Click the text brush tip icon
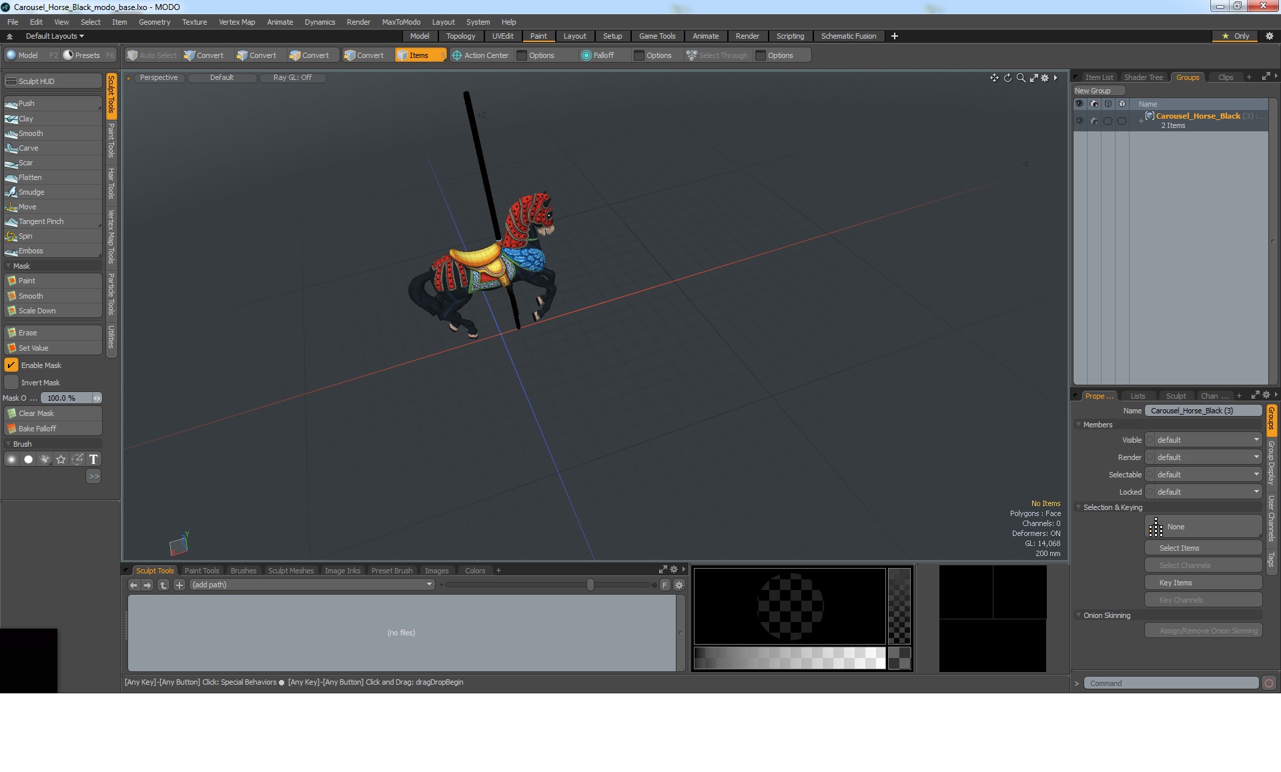Viewport: 1281px width, 772px height. pyautogui.click(x=93, y=459)
